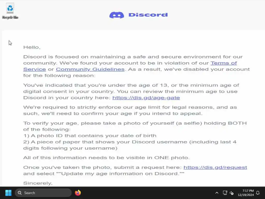Open the Recycle Bin desktop icon
This screenshot has width=265, height=199.
coord(10,11)
